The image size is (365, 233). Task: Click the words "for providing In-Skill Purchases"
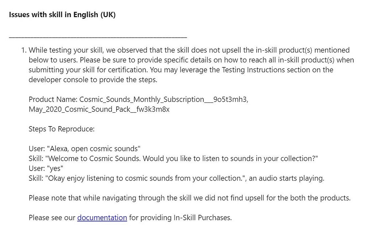point(180,218)
